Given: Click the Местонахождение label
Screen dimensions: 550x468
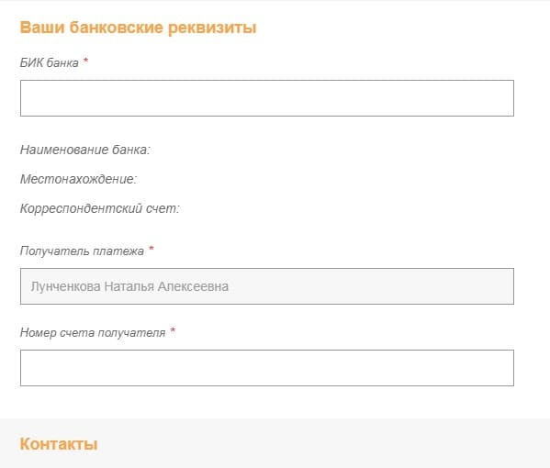Looking at the screenshot, I should pyautogui.click(x=78, y=179).
